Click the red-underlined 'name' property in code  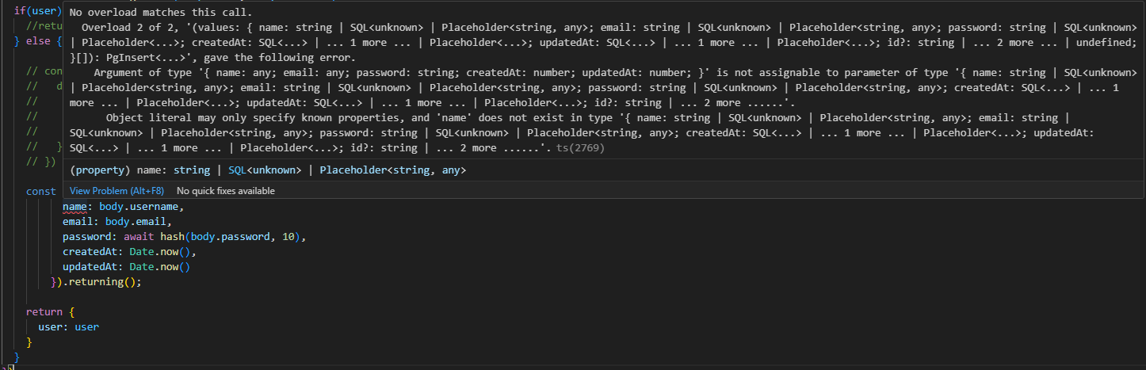click(x=74, y=207)
